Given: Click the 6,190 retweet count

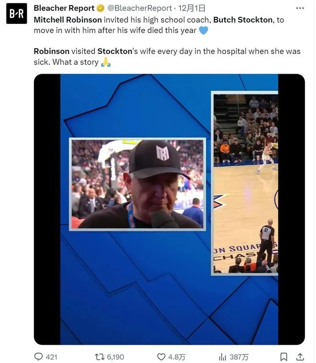Looking at the screenshot, I should click(x=115, y=357).
